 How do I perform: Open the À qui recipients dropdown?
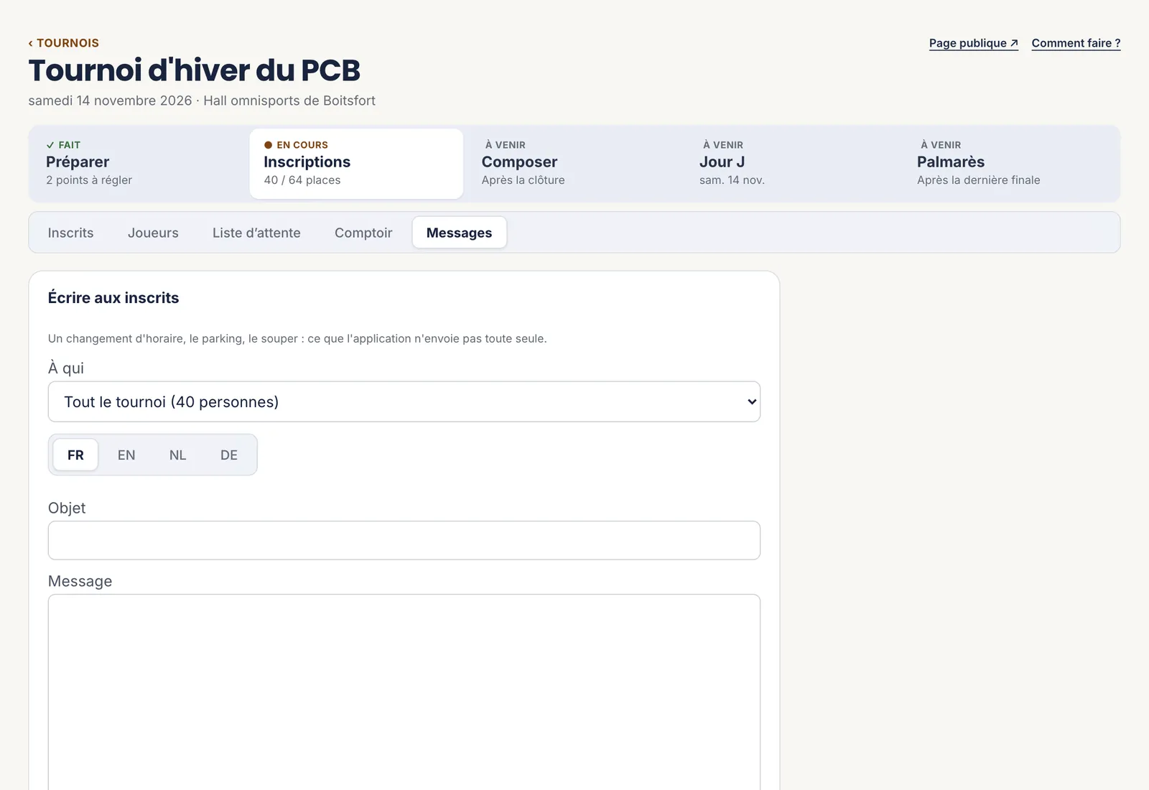(404, 401)
